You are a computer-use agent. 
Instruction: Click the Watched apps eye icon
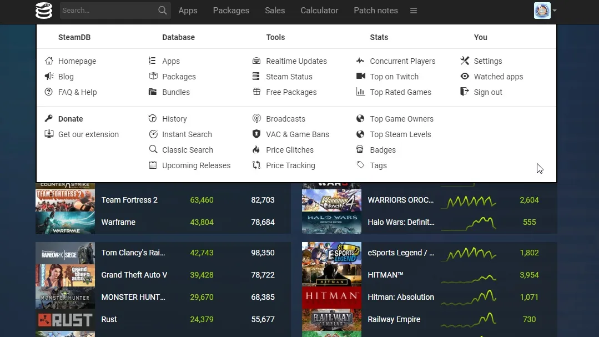[x=465, y=77]
